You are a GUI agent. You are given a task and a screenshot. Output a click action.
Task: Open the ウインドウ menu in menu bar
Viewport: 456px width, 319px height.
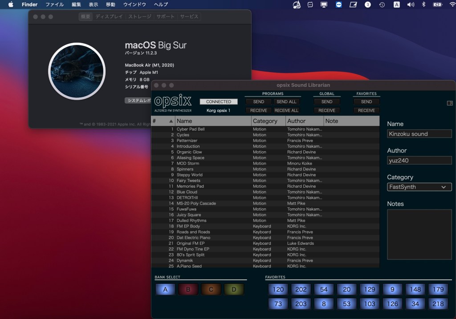tap(134, 4)
